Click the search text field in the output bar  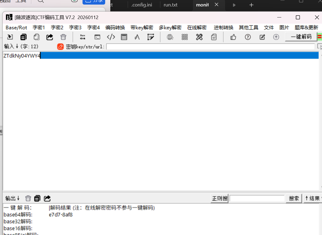click(257, 198)
